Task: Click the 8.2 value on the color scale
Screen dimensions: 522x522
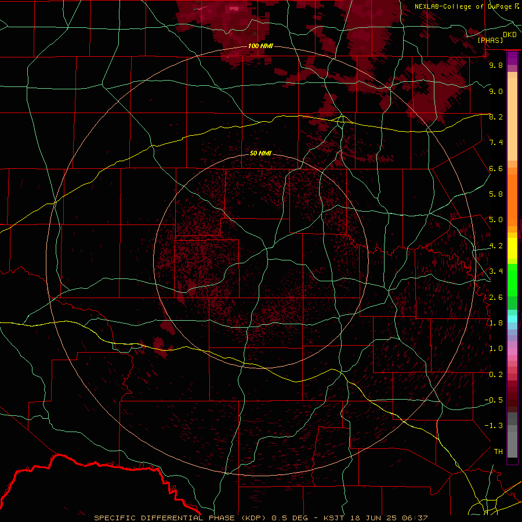Action: click(496, 117)
